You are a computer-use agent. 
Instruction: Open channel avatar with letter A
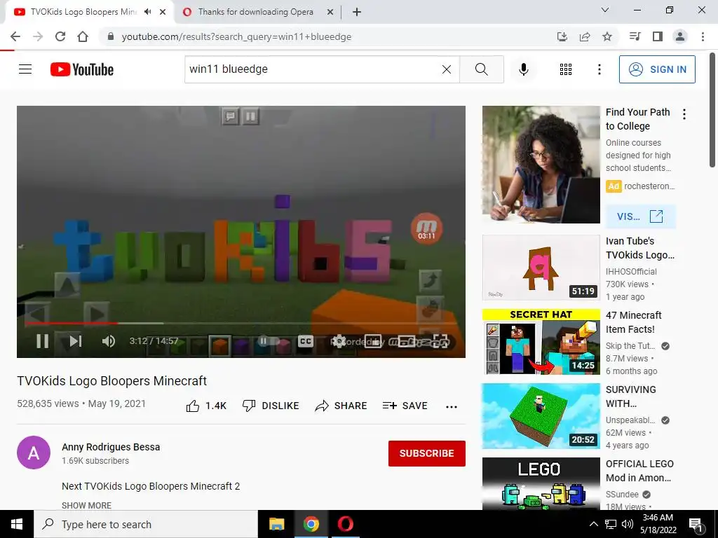click(x=34, y=453)
